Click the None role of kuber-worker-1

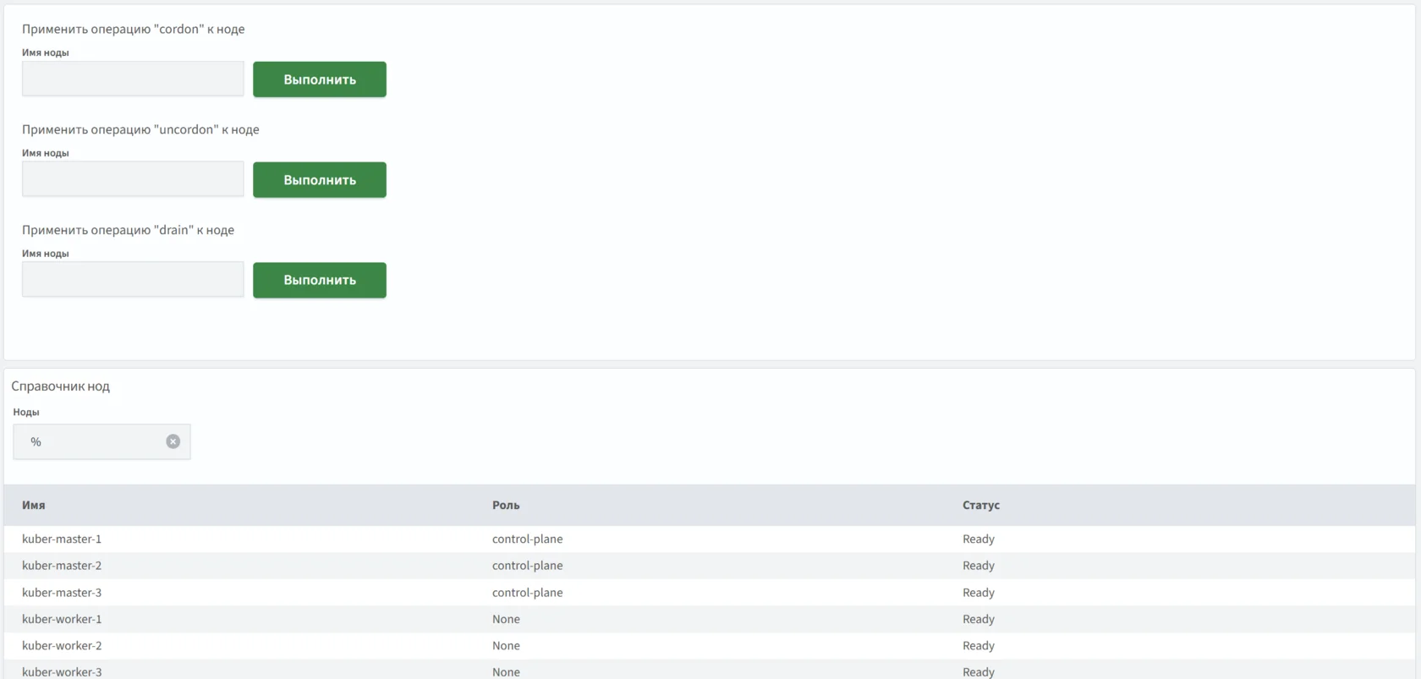[x=506, y=619]
